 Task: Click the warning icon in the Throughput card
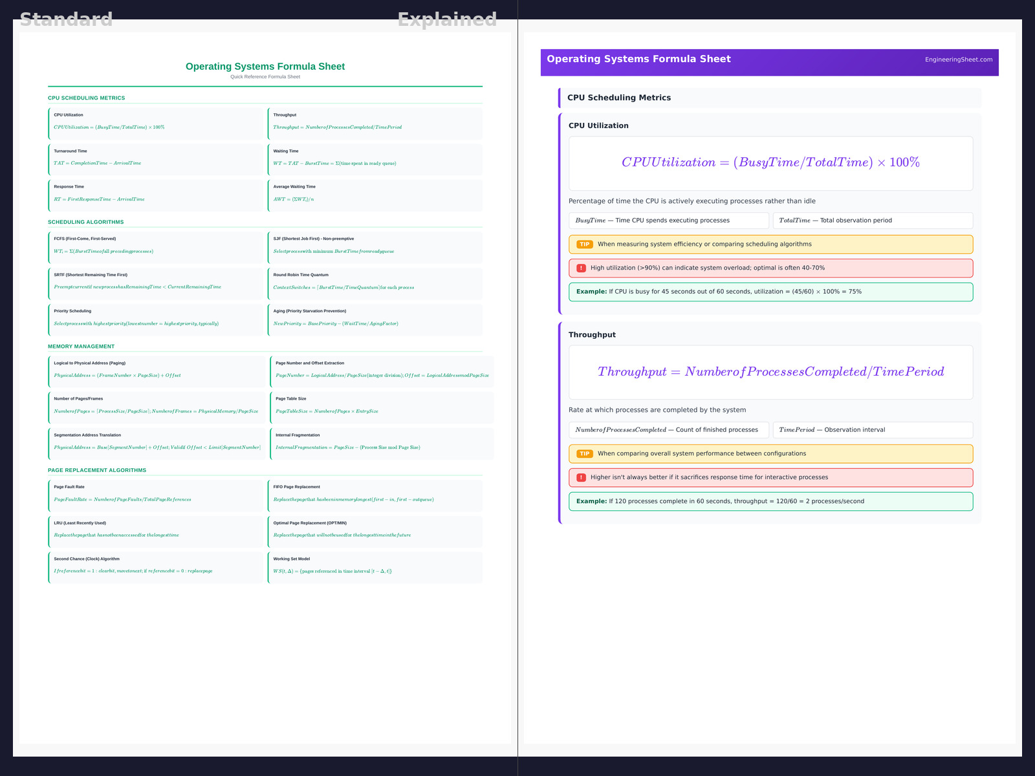pyautogui.click(x=581, y=478)
